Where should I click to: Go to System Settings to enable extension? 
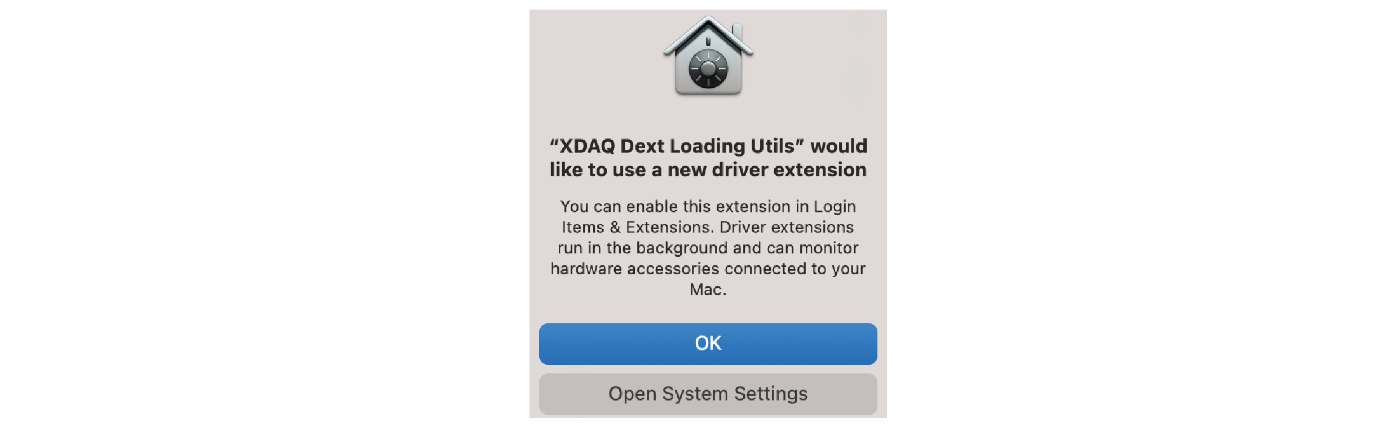(708, 394)
